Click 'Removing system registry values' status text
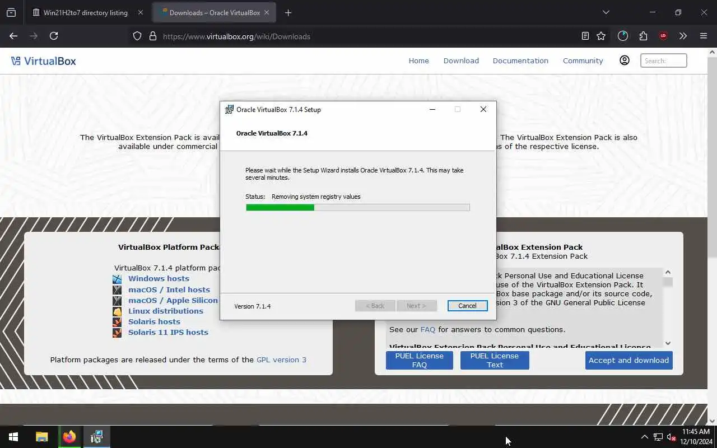The image size is (717, 448). (x=316, y=197)
